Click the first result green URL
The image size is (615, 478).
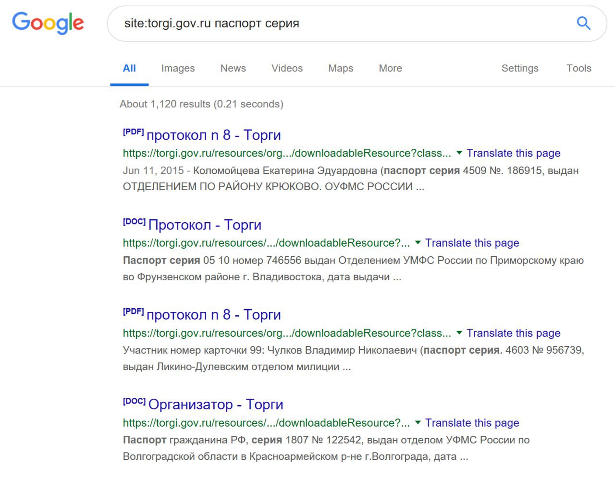(287, 153)
